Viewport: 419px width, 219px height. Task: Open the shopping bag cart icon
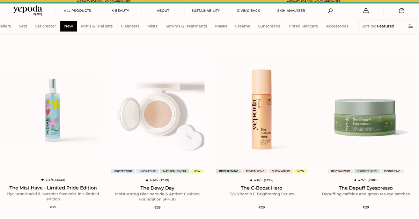point(402,11)
